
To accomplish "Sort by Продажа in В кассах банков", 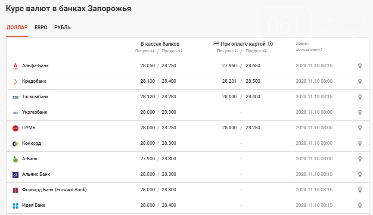I will [x=172, y=51].
